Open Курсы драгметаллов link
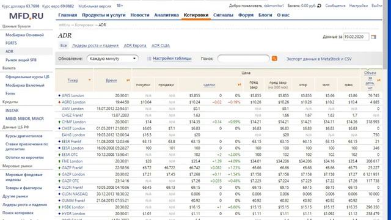The width and height of the screenshot is (391, 220). tap(24, 136)
